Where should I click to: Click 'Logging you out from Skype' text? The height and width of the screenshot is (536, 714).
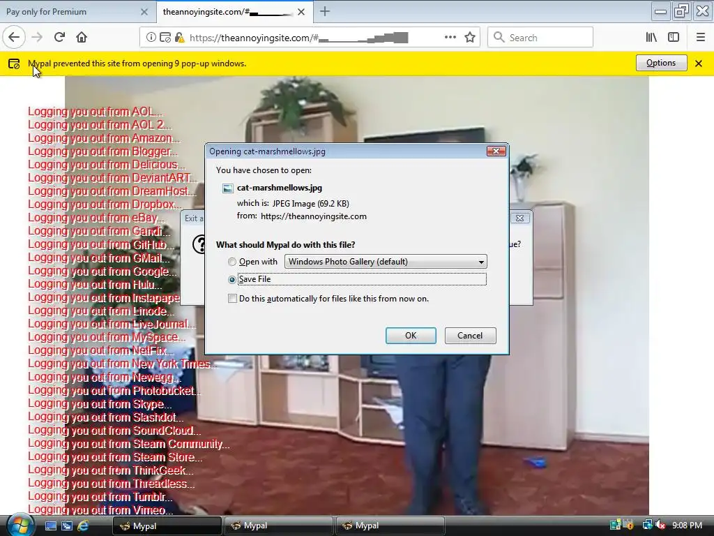(100, 404)
